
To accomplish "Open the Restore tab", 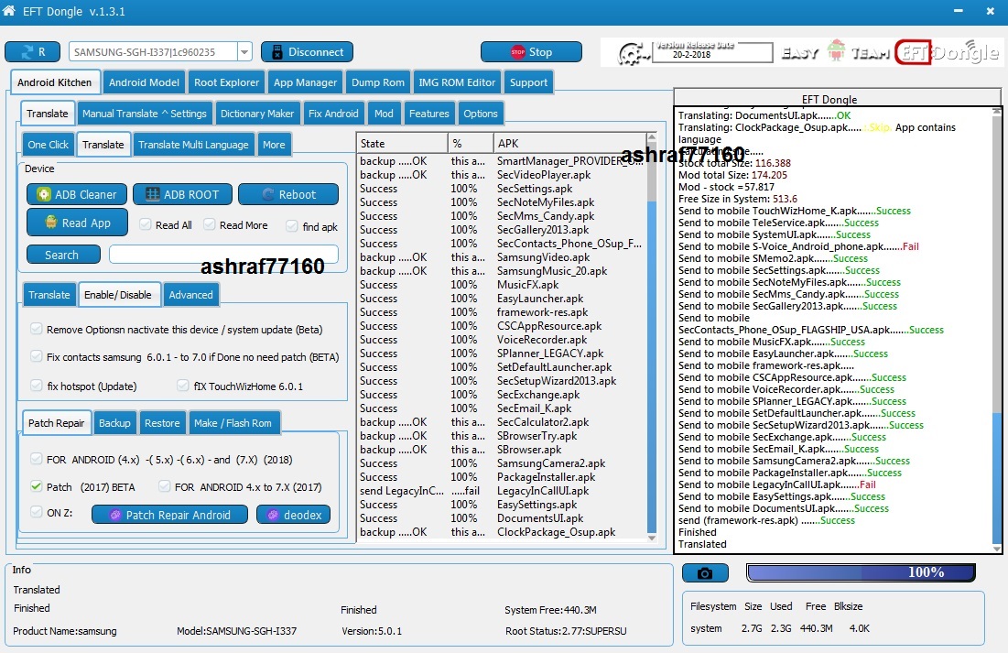I will [162, 423].
